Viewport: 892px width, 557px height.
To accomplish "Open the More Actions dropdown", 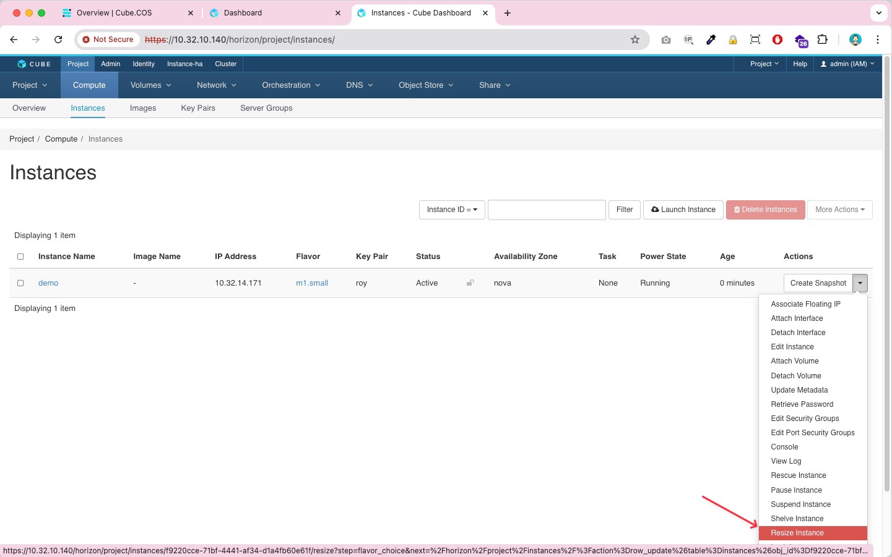I will pos(840,210).
